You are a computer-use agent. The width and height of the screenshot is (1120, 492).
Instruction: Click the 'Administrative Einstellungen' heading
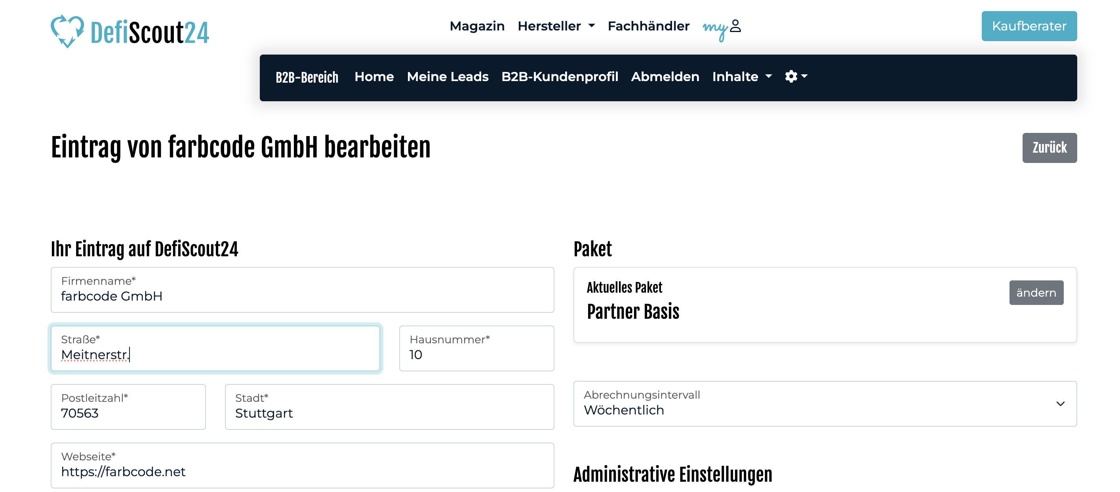pyautogui.click(x=672, y=475)
